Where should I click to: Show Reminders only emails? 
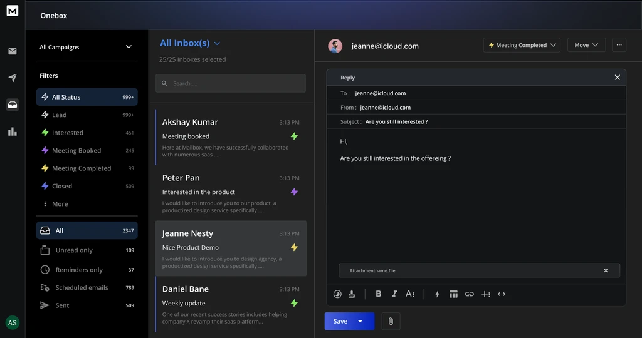(x=87, y=270)
